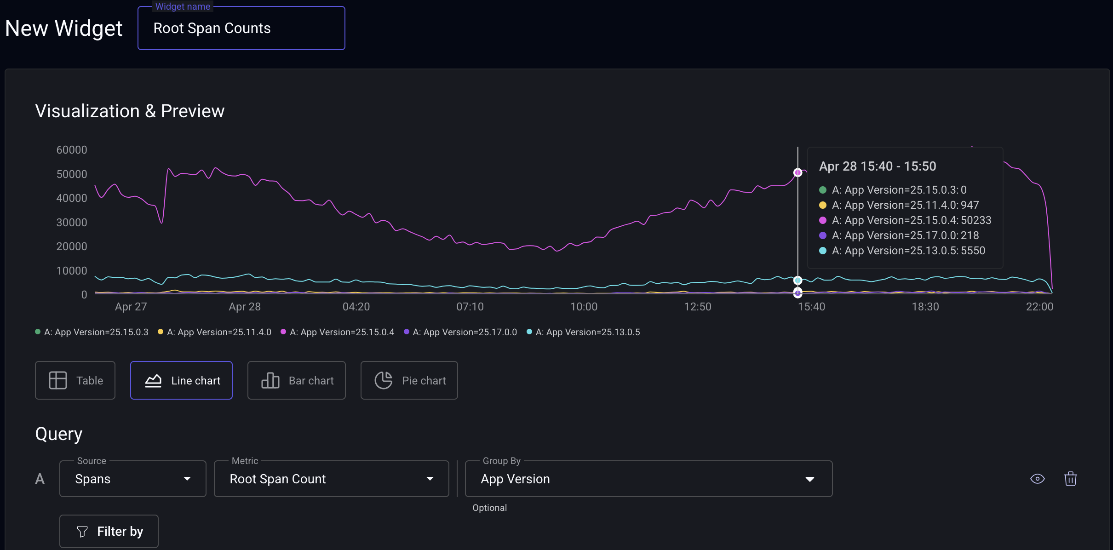Click the 60000 y-axis label
1113x550 pixels.
pos(72,150)
